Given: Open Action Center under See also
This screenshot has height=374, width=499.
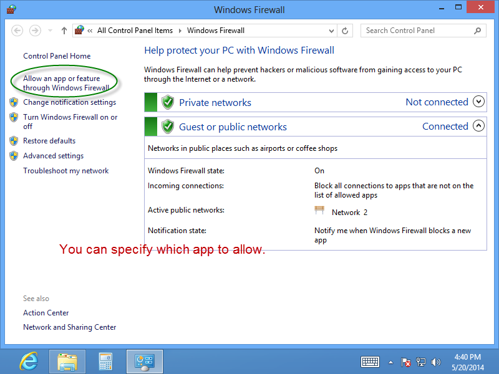Looking at the screenshot, I should pos(46,313).
